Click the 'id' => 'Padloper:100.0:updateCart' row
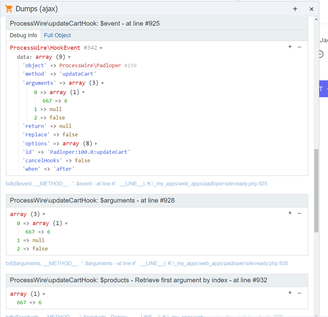The image size is (328, 317). click(77, 152)
